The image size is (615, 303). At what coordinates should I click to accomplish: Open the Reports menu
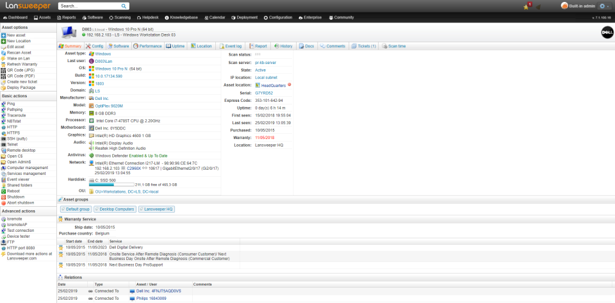pyautogui.click(x=66, y=18)
